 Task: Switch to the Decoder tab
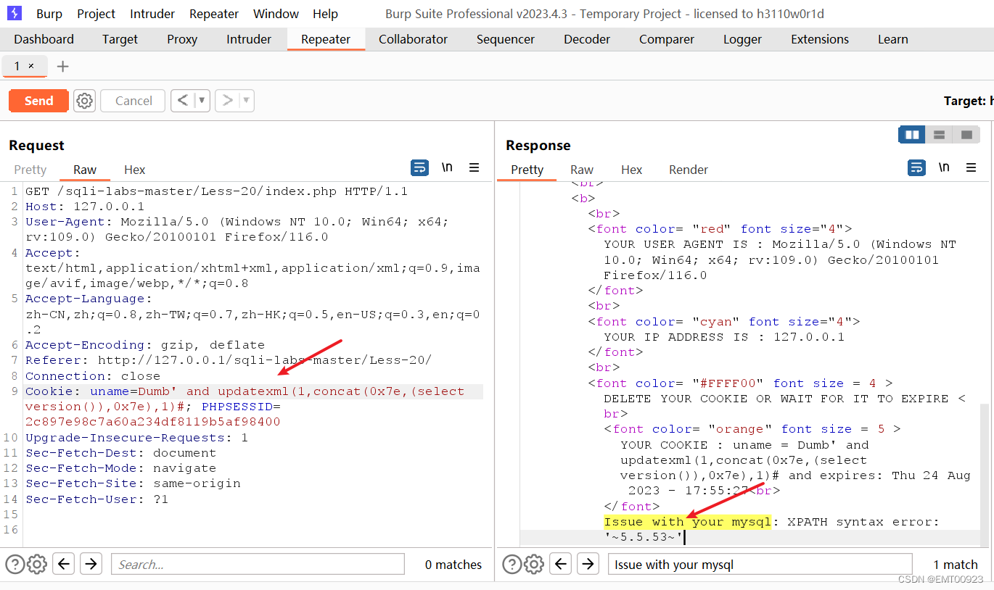[x=587, y=39]
